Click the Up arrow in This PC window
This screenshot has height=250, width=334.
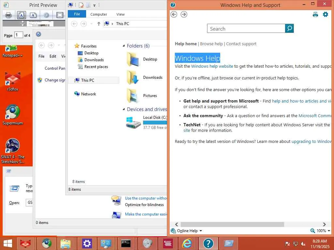click(x=99, y=24)
